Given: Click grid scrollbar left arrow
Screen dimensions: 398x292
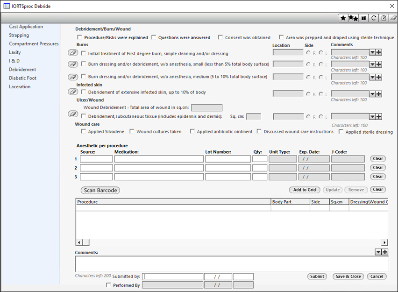Looking at the screenshot, I should pyautogui.click(x=79, y=242).
